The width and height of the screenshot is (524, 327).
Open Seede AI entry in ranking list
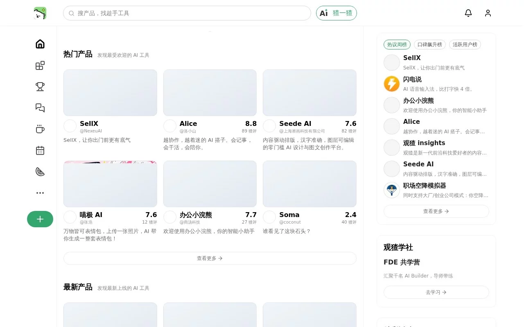click(x=436, y=169)
